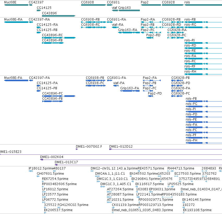
Task: Open EST RE67254.5prime label
Action: tap(55, 179)
